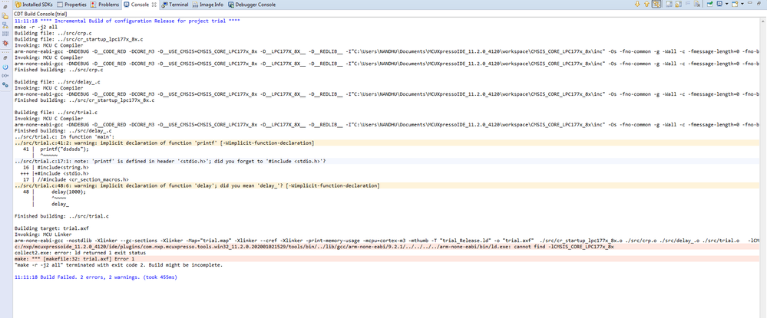The height and width of the screenshot is (318, 767).
Task: Click the 'delay(1000);' code line
Action: pos(68,192)
